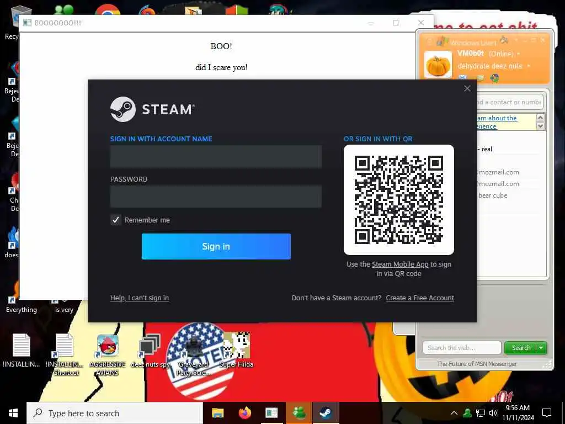Click the mail envelope icon in Messenger
The height and width of the screenshot is (424, 565).
pyautogui.click(x=463, y=77)
